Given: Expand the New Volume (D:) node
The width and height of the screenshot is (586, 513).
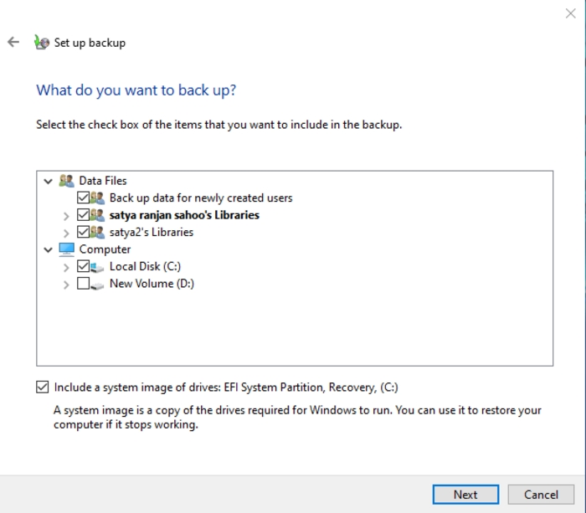Looking at the screenshot, I should point(67,285).
